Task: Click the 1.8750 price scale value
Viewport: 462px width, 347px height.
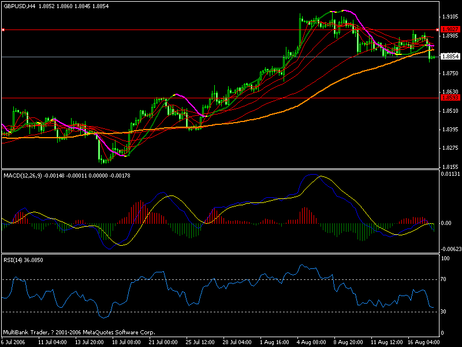Action: point(450,73)
